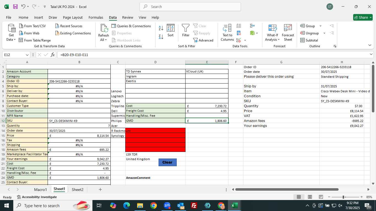Expand What-If Analysis menu
The height and width of the screenshot is (211, 376).
click(273, 33)
